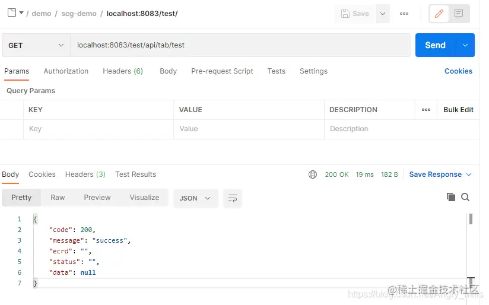This screenshot has height=305, width=489.
Task: Click the "ecrd" line
Action: (x=71, y=252)
